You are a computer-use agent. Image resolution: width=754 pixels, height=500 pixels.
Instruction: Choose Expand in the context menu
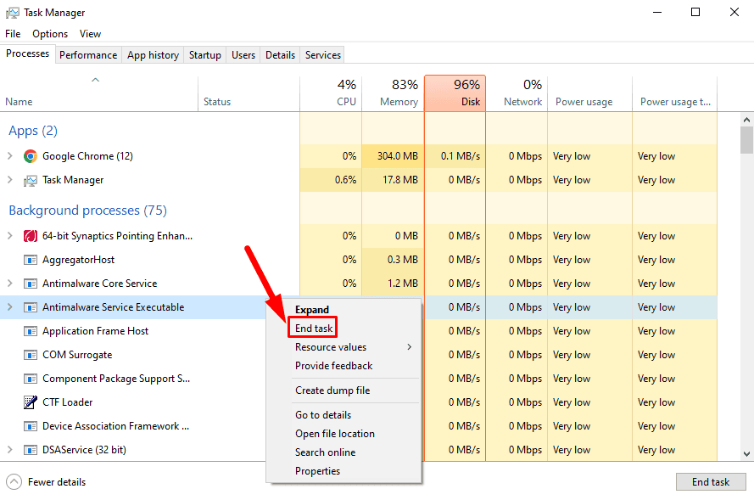[x=312, y=310]
